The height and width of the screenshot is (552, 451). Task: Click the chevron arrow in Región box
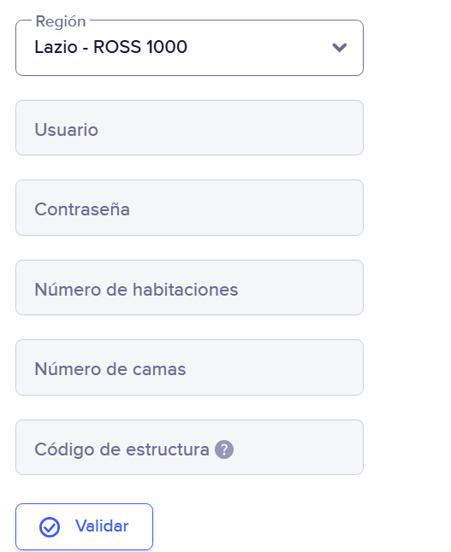pyautogui.click(x=340, y=47)
